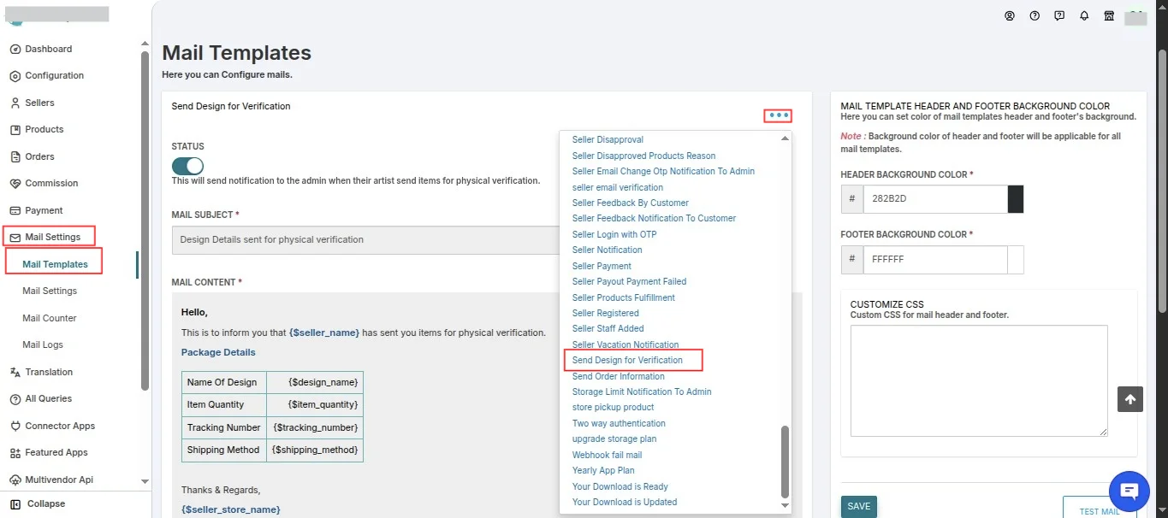
Task: Click the Customize CSS text area
Action: tap(979, 380)
